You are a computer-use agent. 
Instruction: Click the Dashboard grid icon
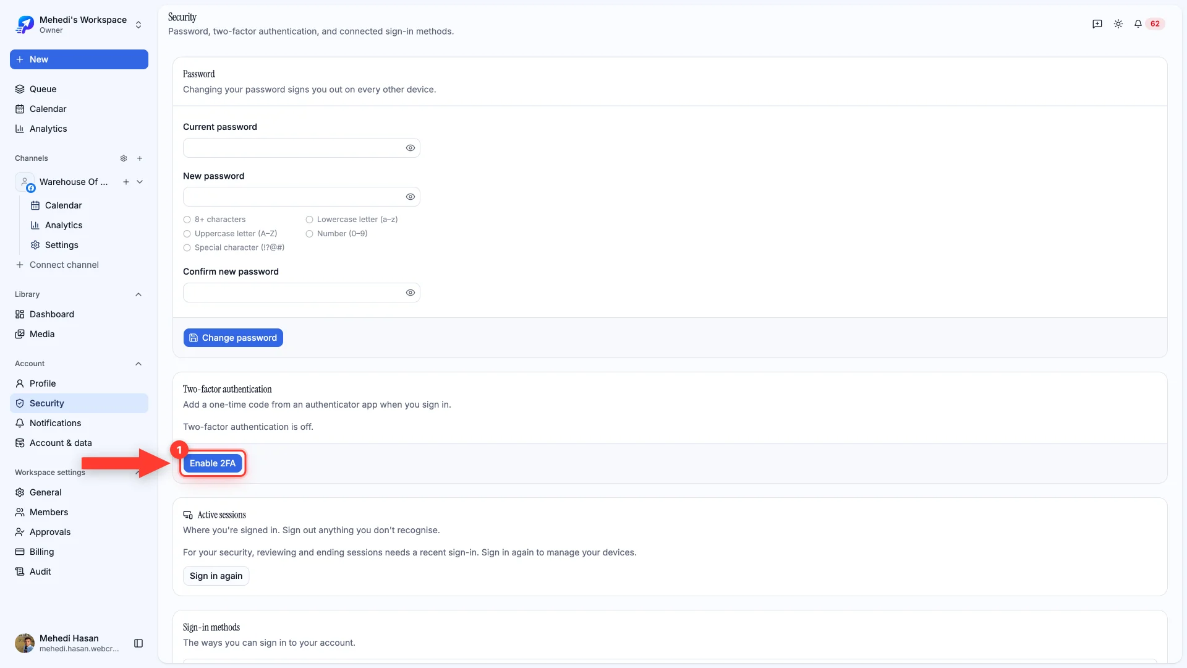click(x=20, y=314)
